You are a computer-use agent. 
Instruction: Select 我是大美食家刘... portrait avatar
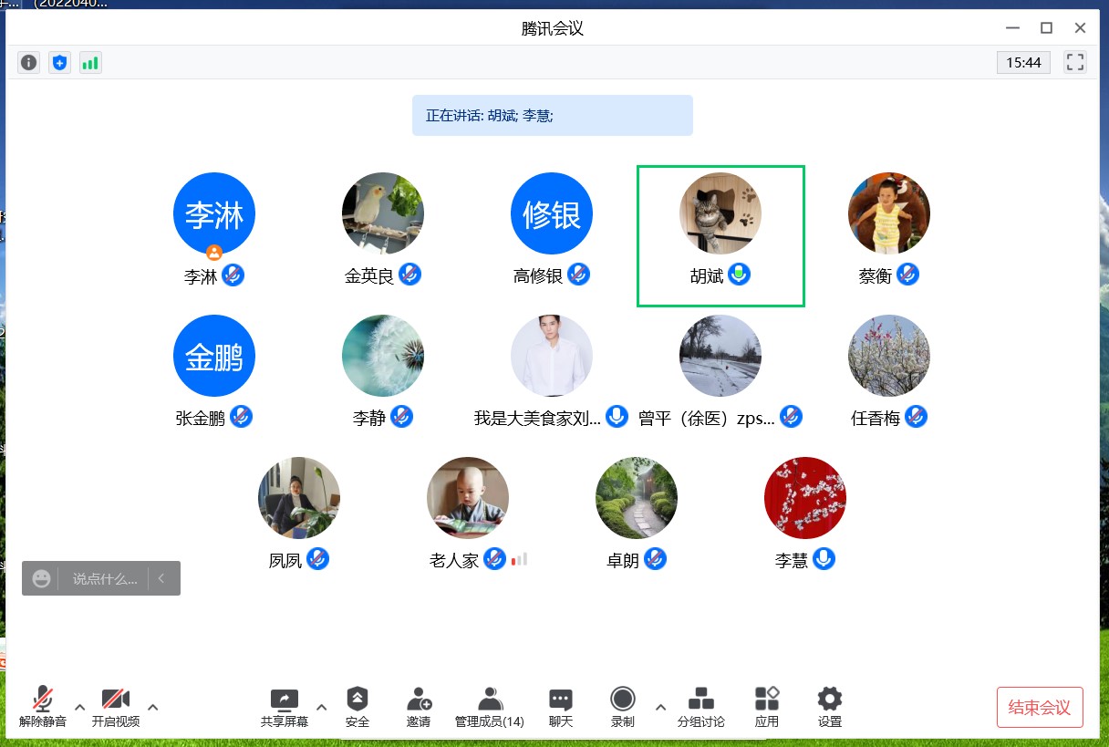[x=552, y=356]
